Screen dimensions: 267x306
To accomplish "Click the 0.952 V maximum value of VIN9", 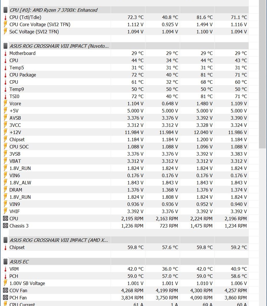I will (x=204, y=204).
